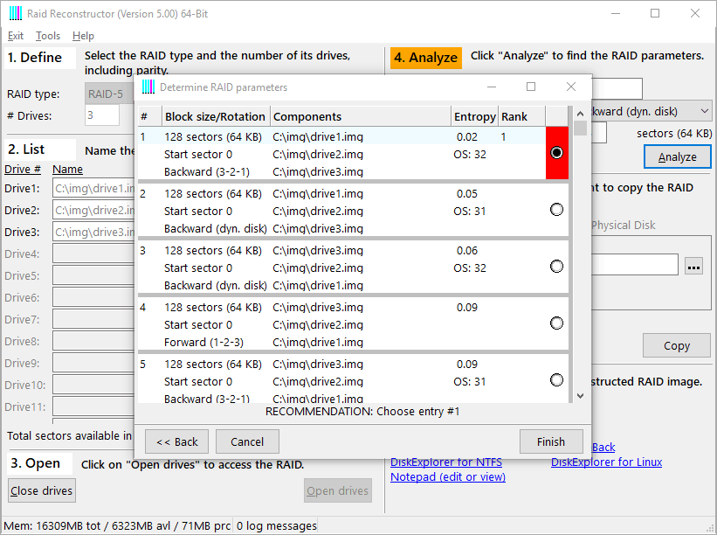717x535 pixels.
Task: Select radio button for entry #2
Action: click(557, 210)
